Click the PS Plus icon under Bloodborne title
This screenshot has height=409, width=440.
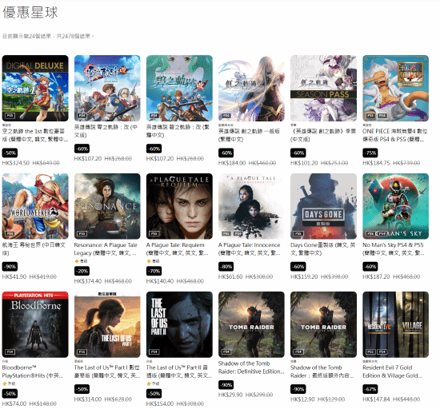click(5, 383)
